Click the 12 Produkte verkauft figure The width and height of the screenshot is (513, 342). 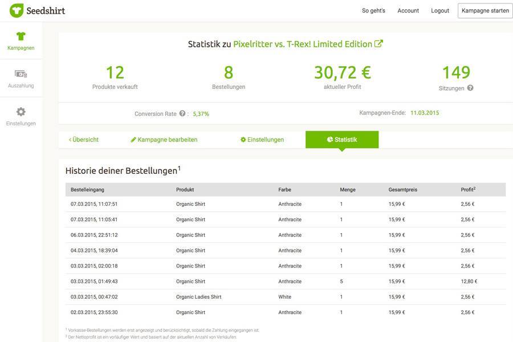(x=115, y=72)
